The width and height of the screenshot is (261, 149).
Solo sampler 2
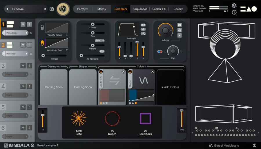pos(29,45)
